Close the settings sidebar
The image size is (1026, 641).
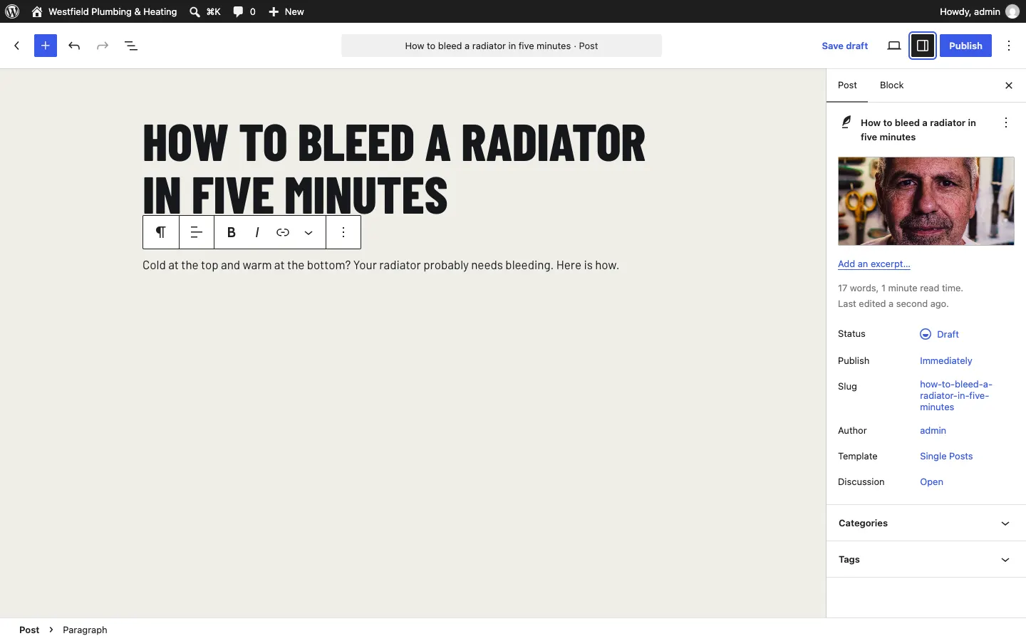tap(1009, 85)
